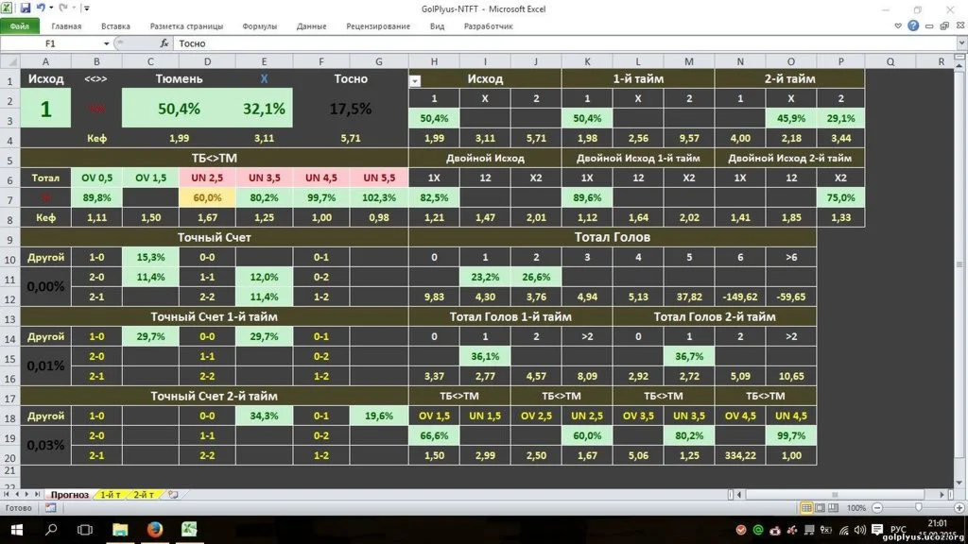
Task: Go to first sheet with navigation arrow
Action: [x=7, y=494]
